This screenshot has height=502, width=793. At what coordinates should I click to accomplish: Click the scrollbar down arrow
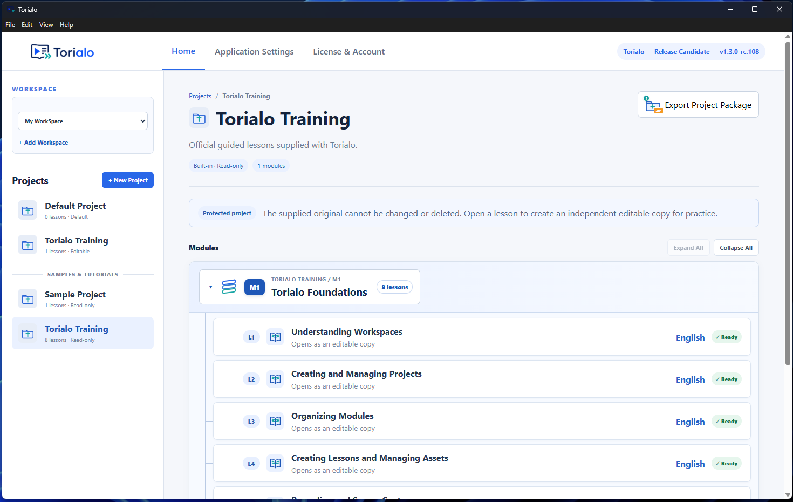click(788, 494)
